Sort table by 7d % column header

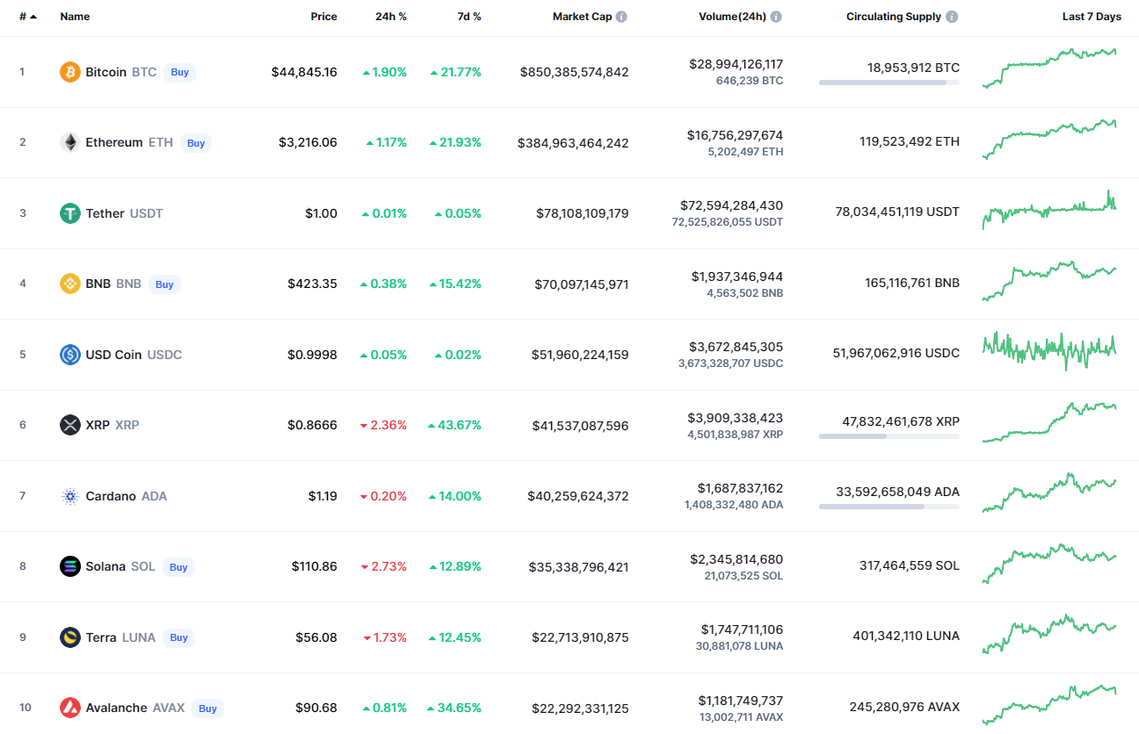click(x=469, y=17)
